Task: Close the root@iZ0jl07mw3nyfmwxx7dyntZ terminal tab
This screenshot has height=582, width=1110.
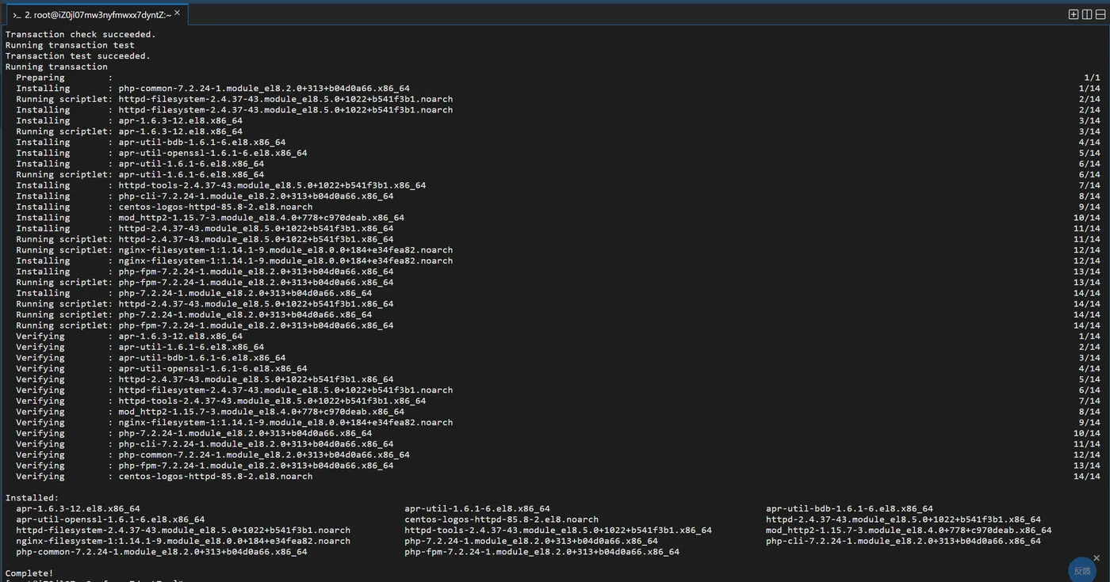Action: (x=177, y=13)
